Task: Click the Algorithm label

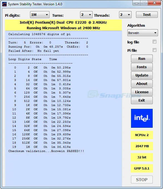Action: coord(136,25)
